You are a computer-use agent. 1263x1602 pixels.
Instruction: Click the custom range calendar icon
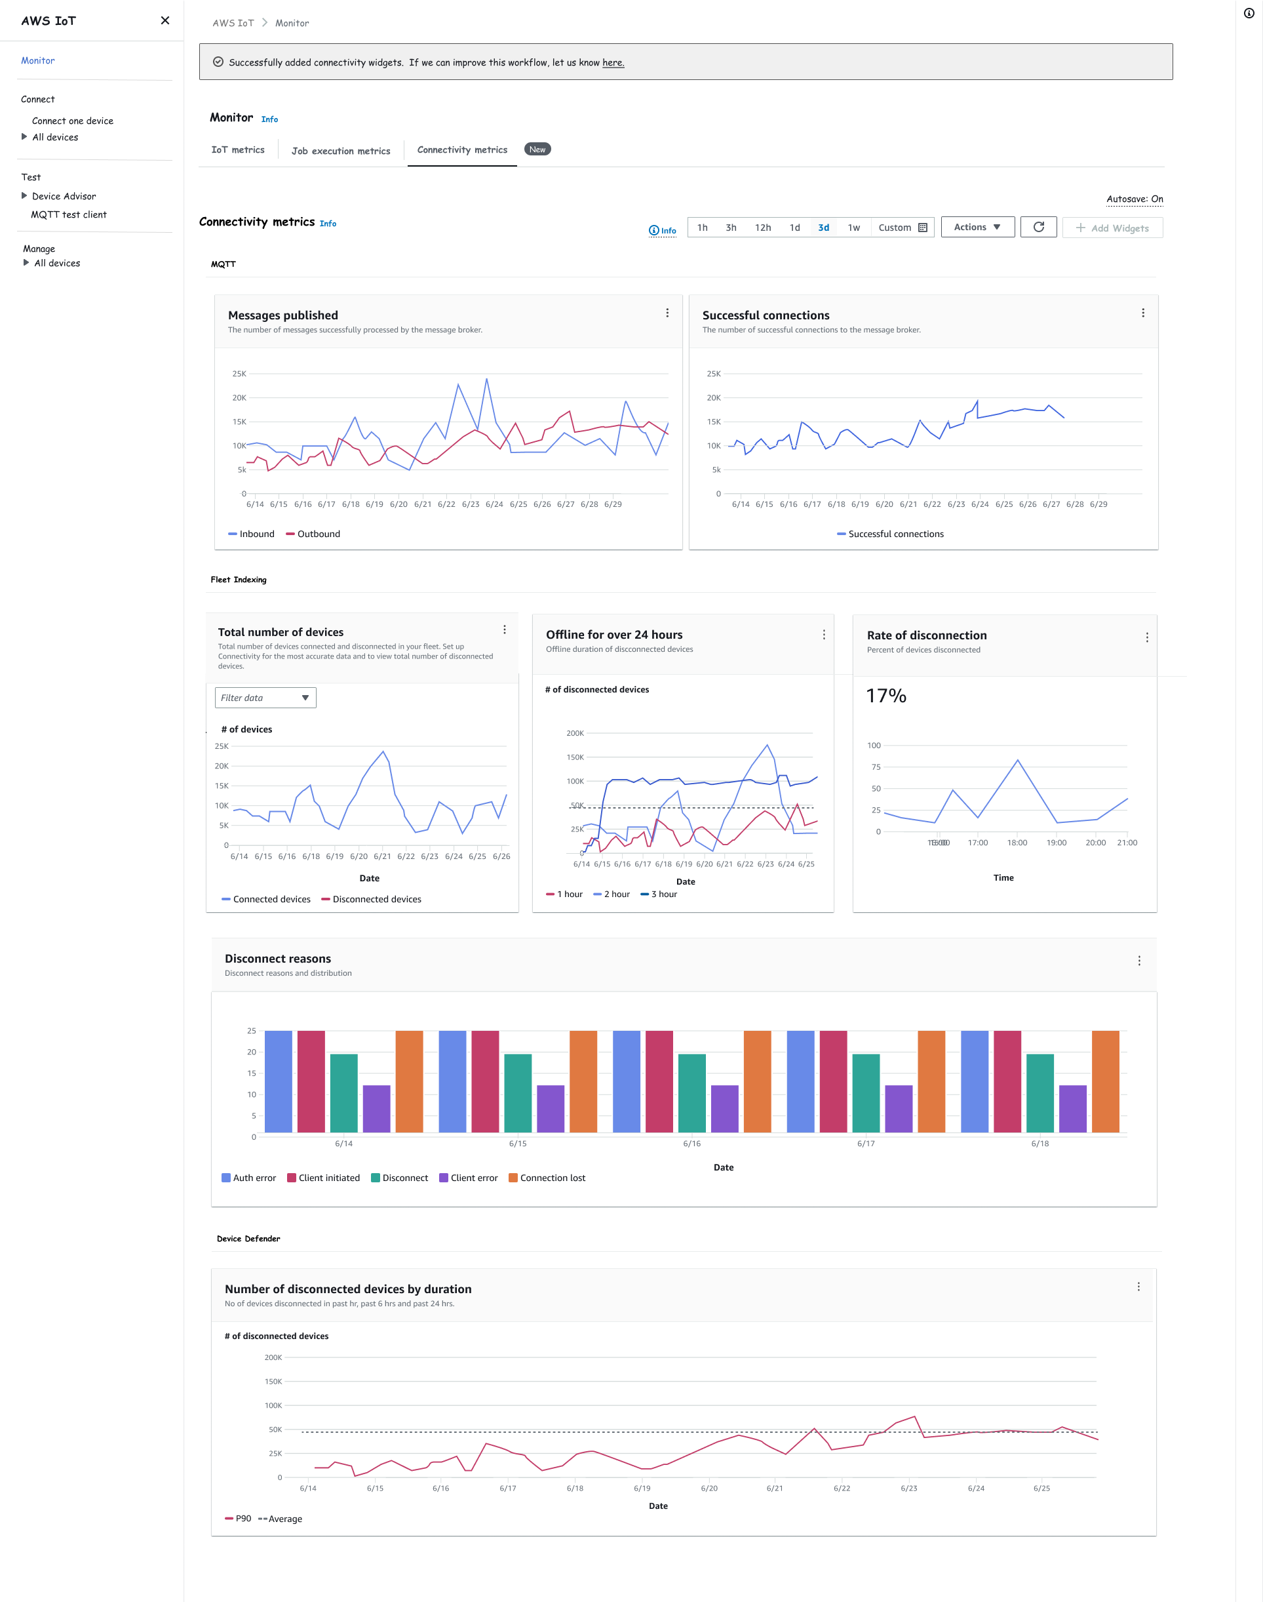pyautogui.click(x=922, y=228)
